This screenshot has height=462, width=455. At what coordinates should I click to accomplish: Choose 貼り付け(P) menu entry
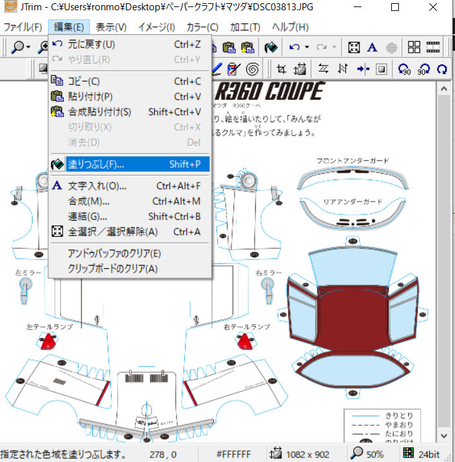[130, 97]
